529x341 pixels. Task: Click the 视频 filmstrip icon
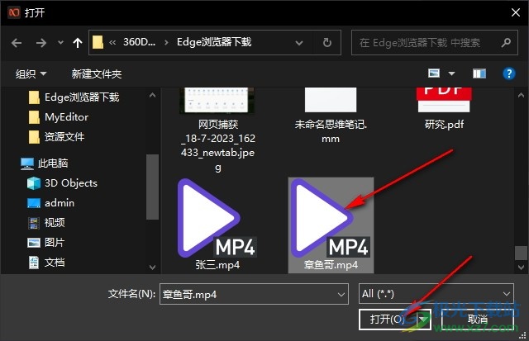coord(34,223)
